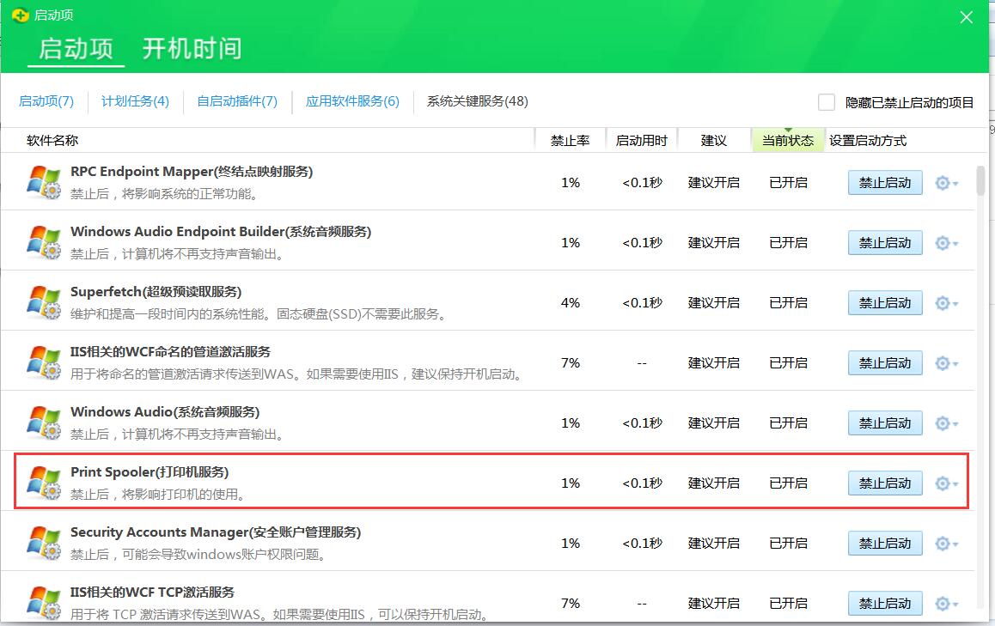
Task: Click the 当前状态 column header
Action: tap(788, 139)
